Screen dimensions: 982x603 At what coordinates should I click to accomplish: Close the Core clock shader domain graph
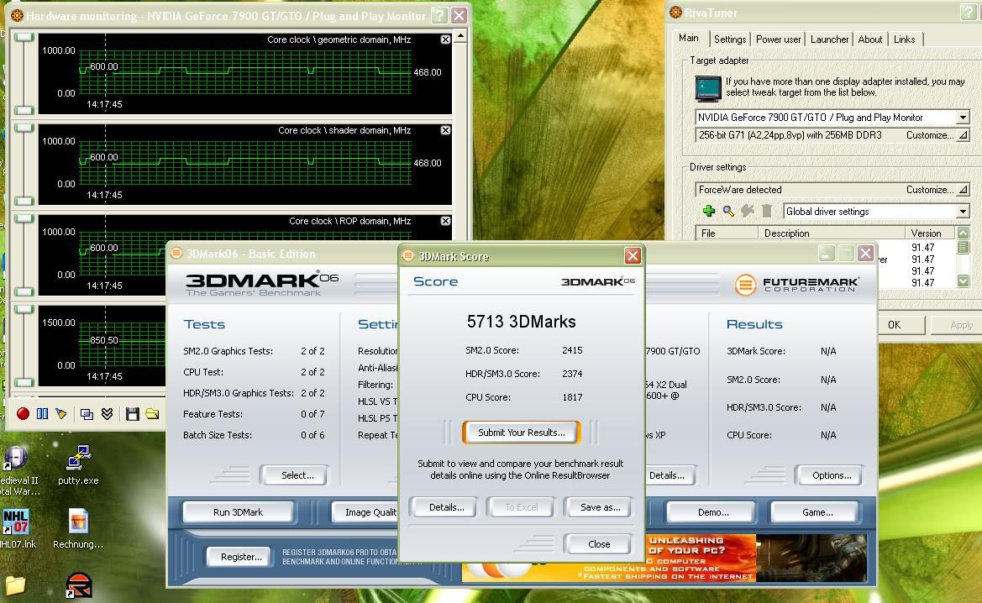pos(445,130)
